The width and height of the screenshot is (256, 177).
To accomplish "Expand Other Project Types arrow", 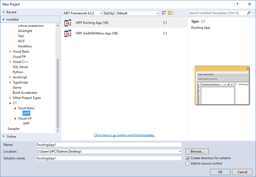I will click(x=10, y=98).
